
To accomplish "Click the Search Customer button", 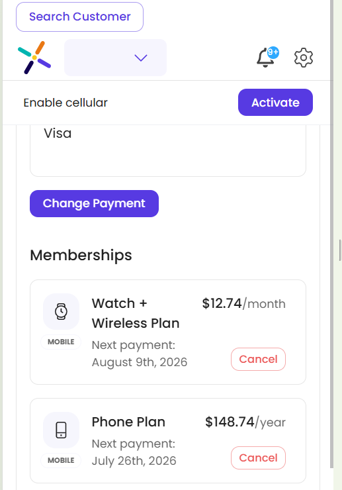I will click(79, 17).
